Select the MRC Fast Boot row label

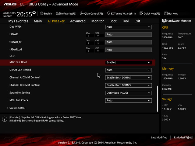tap(18, 62)
